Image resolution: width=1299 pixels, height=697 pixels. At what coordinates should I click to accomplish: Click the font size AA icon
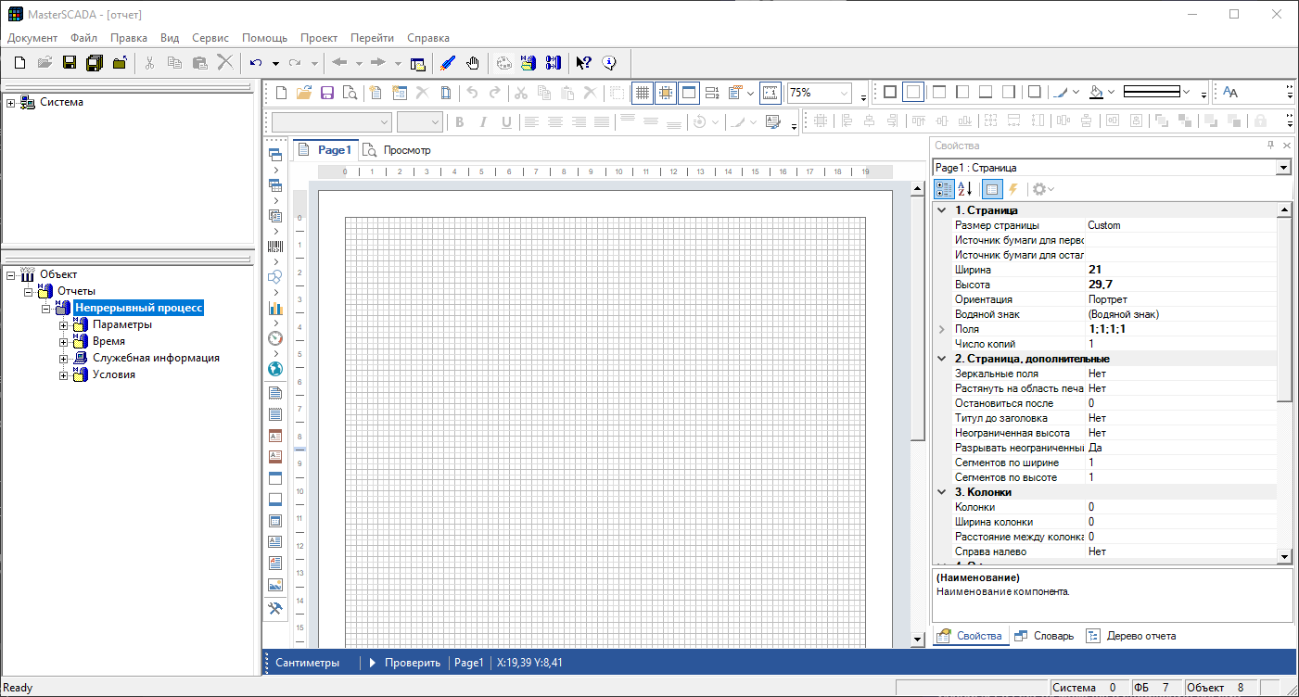(1230, 93)
